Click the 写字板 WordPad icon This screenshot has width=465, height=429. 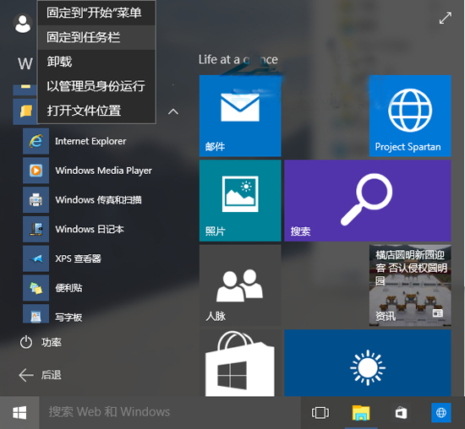(36, 314)
